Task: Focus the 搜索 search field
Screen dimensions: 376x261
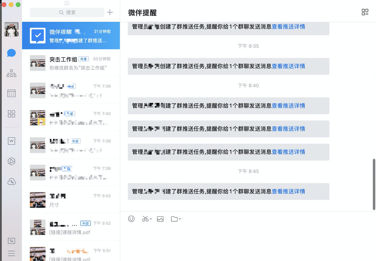Action: click(67, 12)
